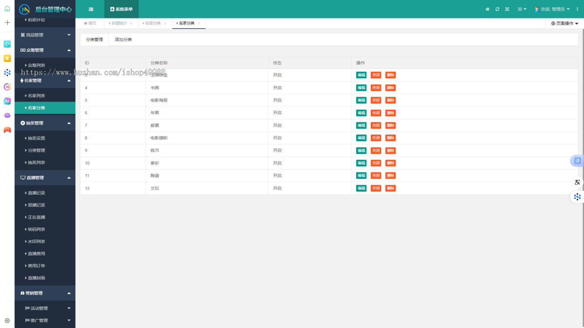Viewport: 584px width, 328px height.
Task: Click 关闭 for the 电影海报 row
Action: point(376,100)
